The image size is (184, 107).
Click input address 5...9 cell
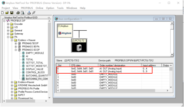click(x=145, y=72)
